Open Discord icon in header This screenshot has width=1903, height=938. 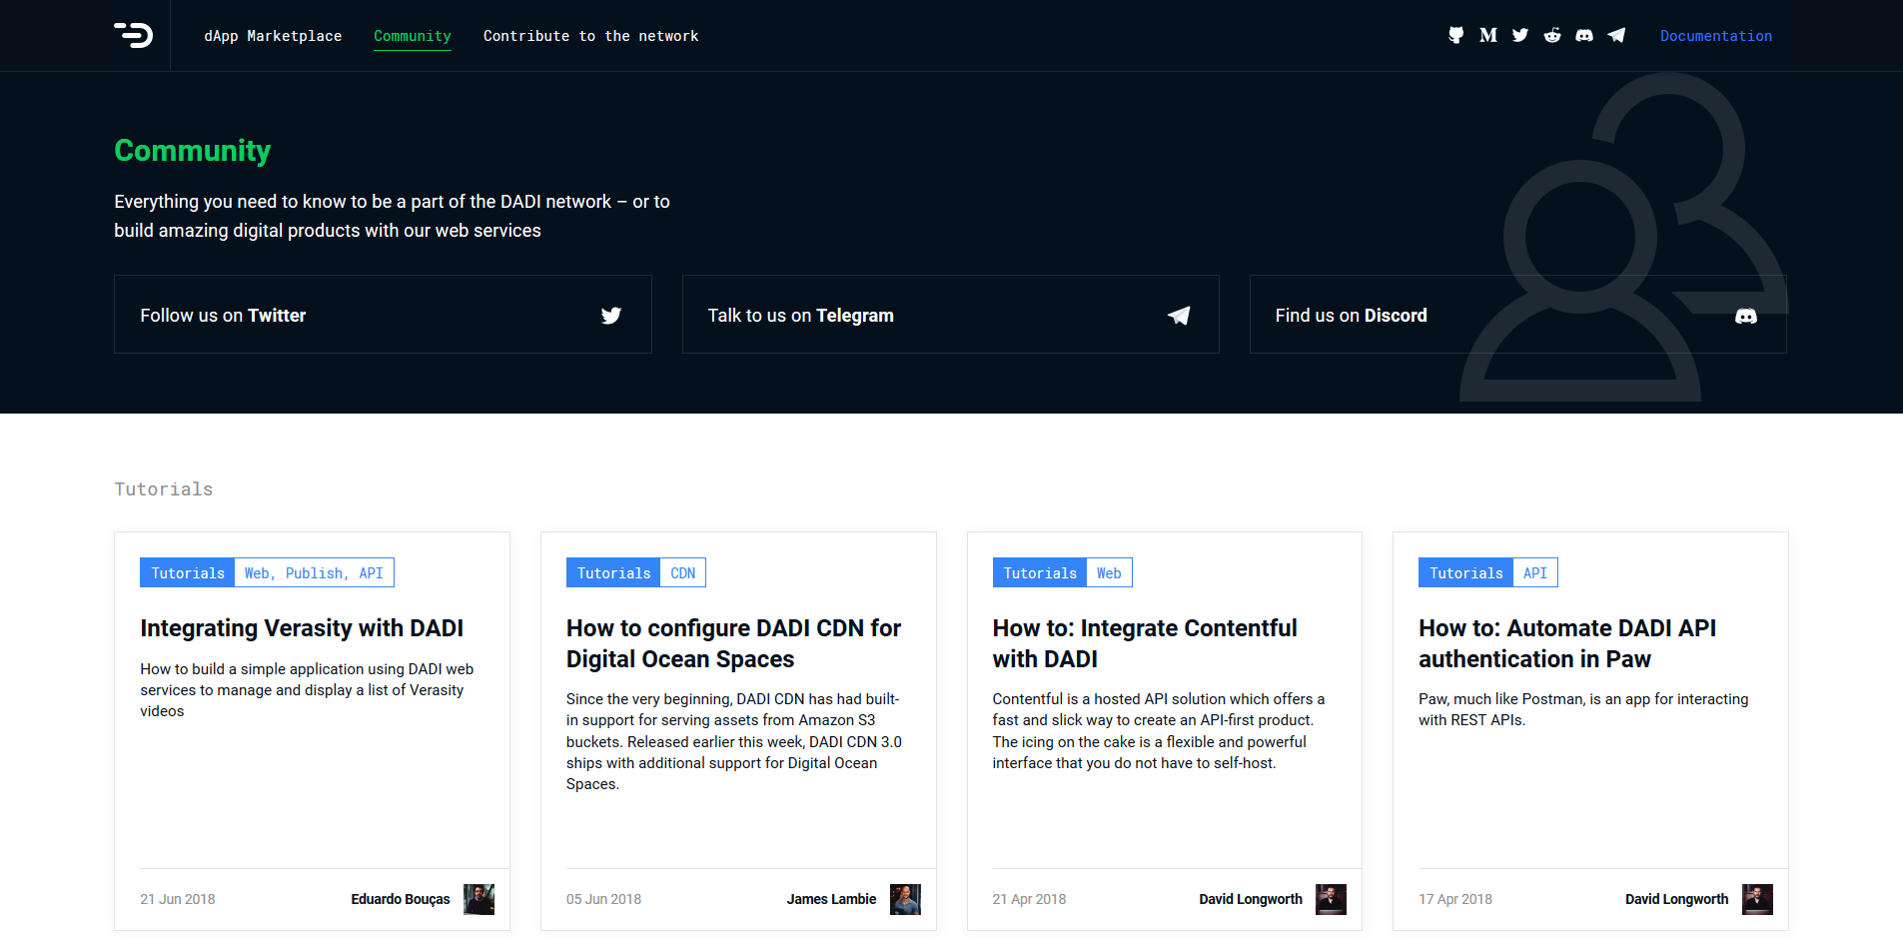point(1583,35)
